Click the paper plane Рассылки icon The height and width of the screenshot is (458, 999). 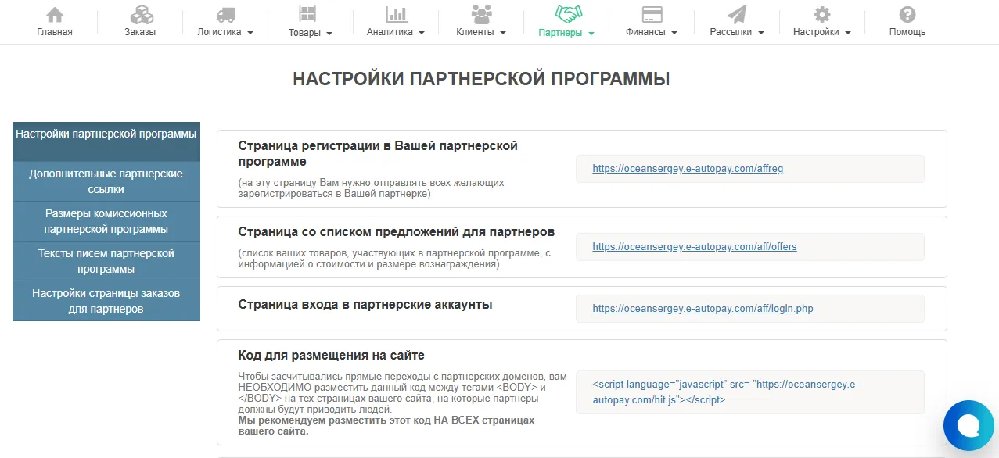point(737,14)
